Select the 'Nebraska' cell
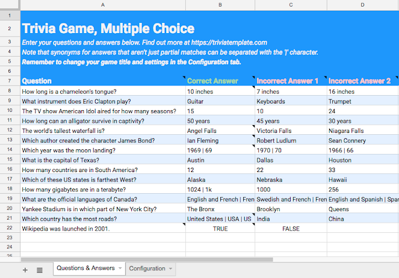The width and height of the screenshot is (399, 278). [x=291, y=179]
